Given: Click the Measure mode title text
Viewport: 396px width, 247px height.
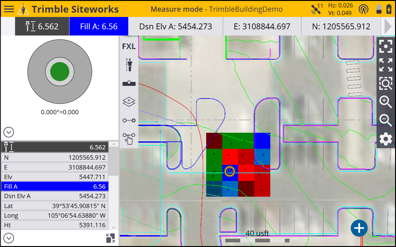Looking at the screenshot, I should point(176,9).
